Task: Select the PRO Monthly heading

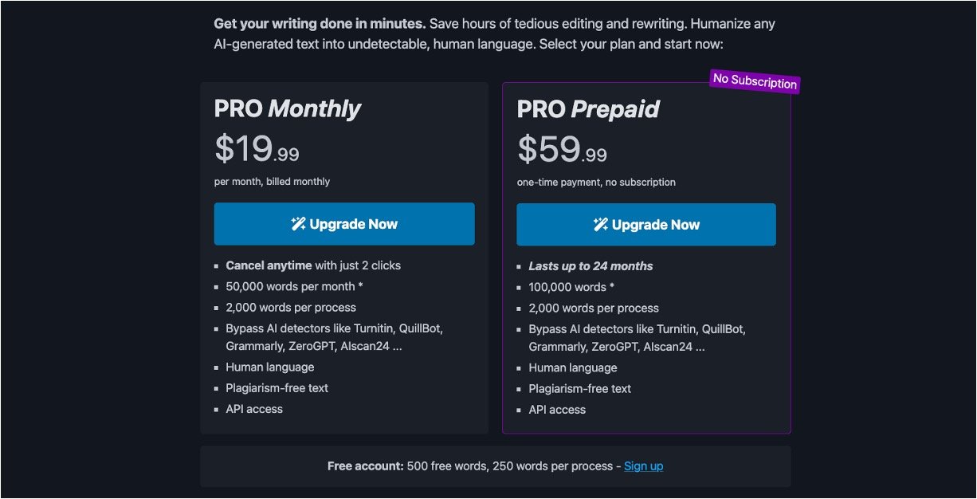Action: click(287, 108)
